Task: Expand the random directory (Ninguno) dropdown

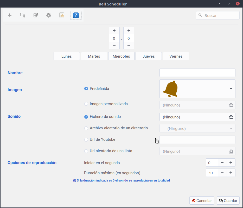Action: (x=231, y=128)
